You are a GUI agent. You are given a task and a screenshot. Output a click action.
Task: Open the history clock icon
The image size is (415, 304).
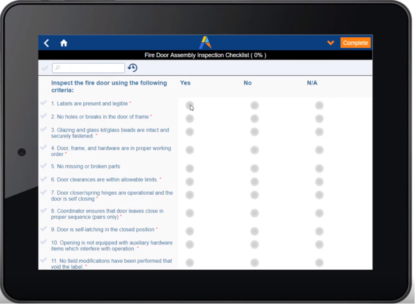point(133,68)
